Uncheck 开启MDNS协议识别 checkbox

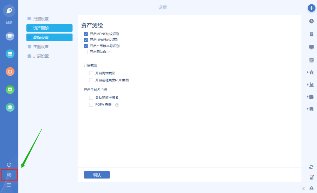[86, 34]
